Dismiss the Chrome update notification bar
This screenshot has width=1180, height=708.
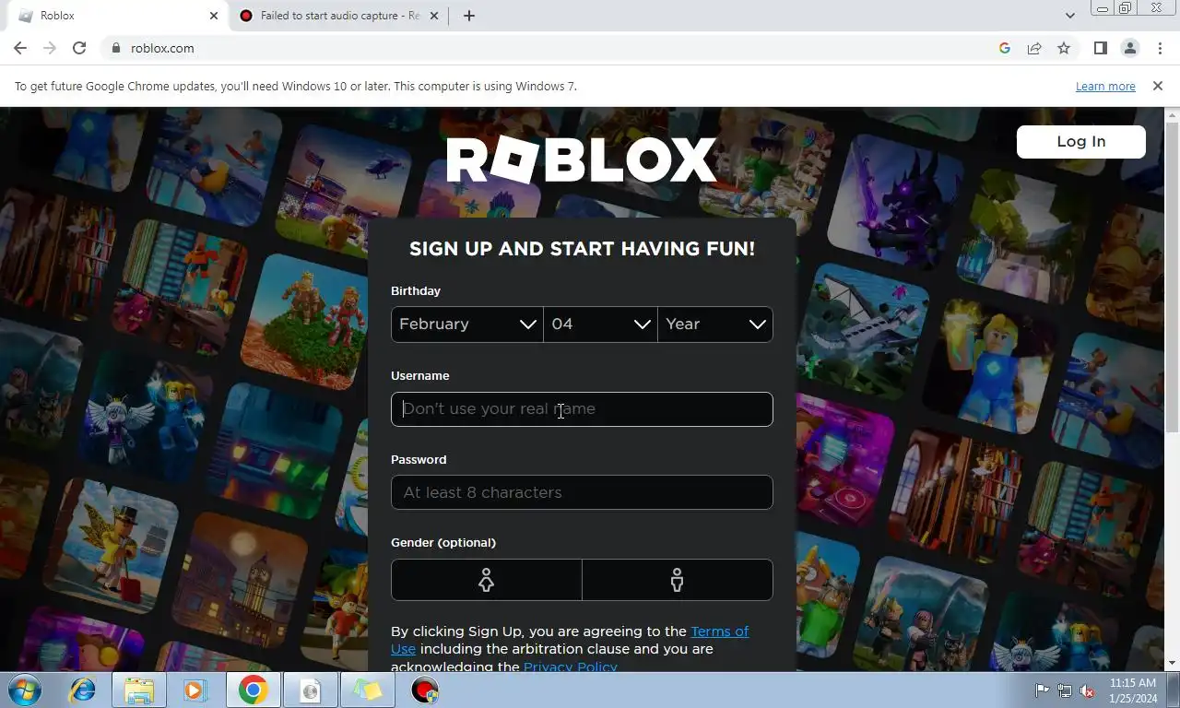click(x=1158, y=86)
